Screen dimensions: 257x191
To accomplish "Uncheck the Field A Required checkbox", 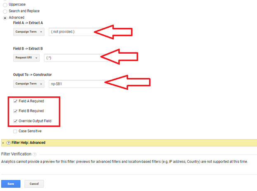I will pos(15,101).
